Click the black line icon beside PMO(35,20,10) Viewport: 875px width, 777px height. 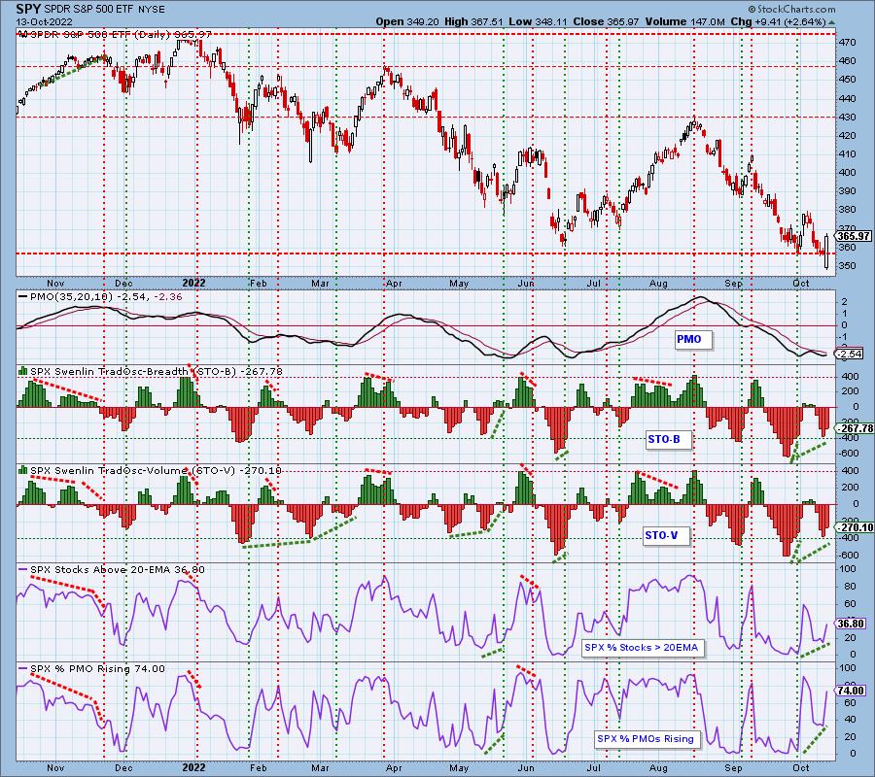click(x=23, y=296)
